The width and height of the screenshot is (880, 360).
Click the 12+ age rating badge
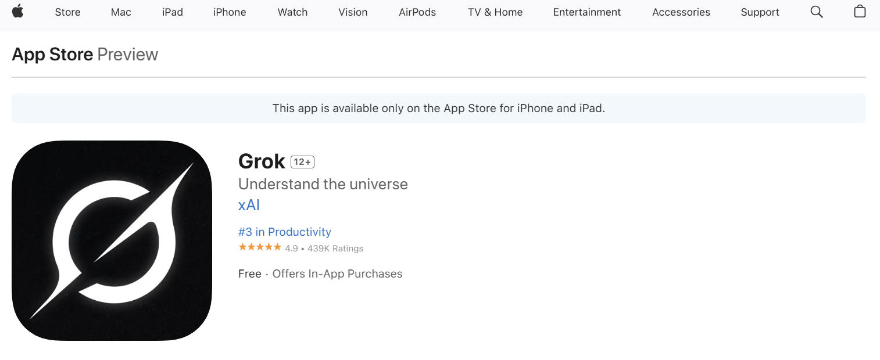(x=302, y=162)
